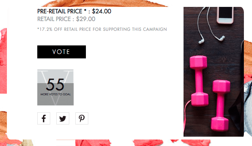
Task: Click the black VOTE button
Action: point(62,52)
